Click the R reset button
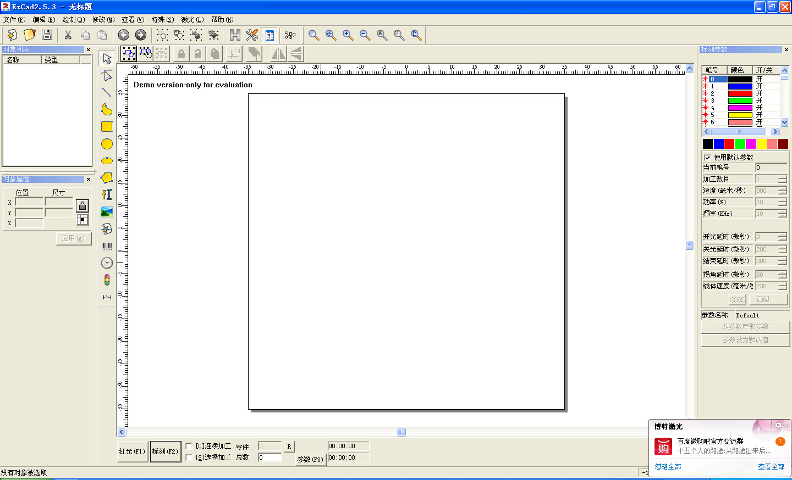The image size is (792, 480). [x=289, y=446]
